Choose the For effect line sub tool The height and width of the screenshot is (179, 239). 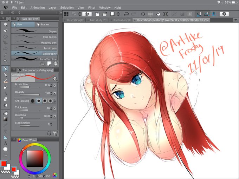pyautogui.click(x=34, y=59)
